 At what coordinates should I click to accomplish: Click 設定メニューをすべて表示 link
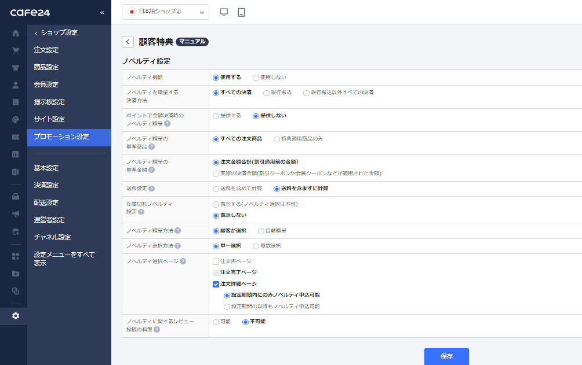pyautogui.click(x=64, y=259)
